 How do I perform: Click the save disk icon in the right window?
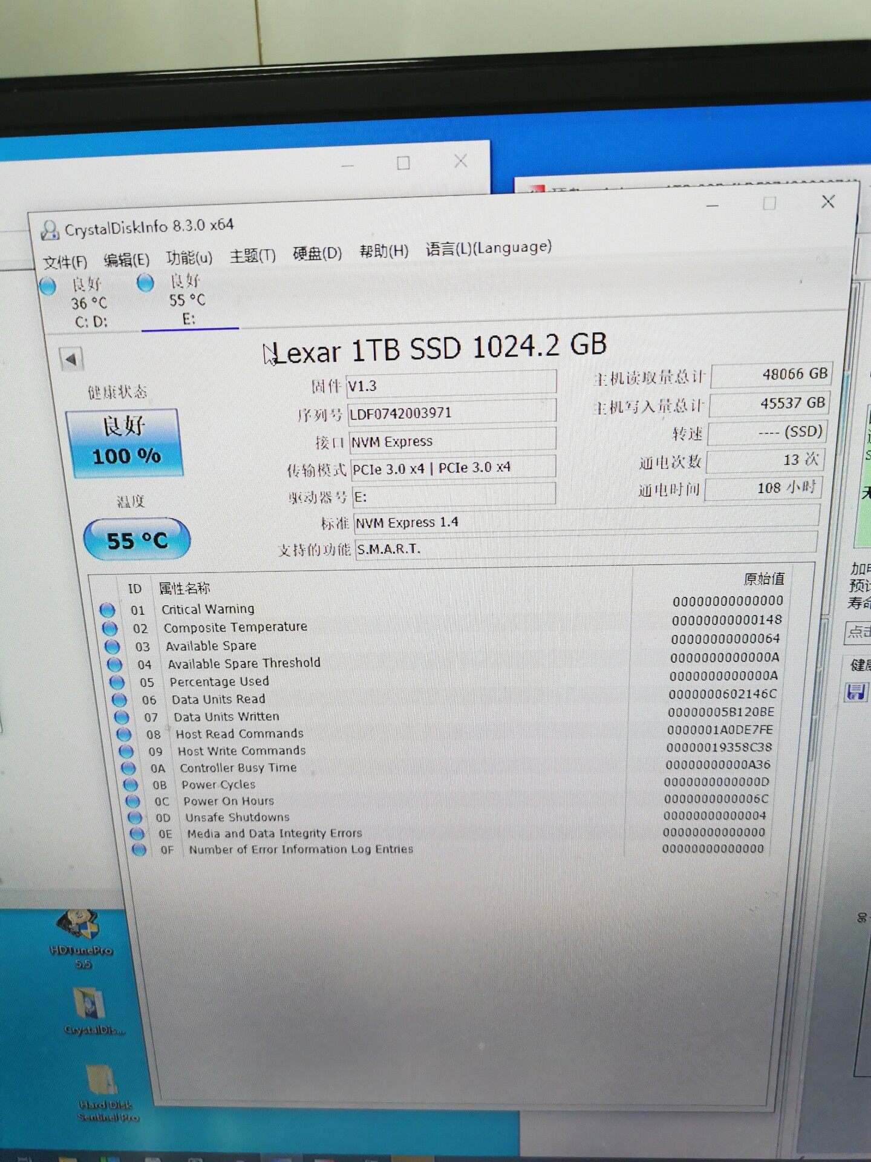coord(856,691)
